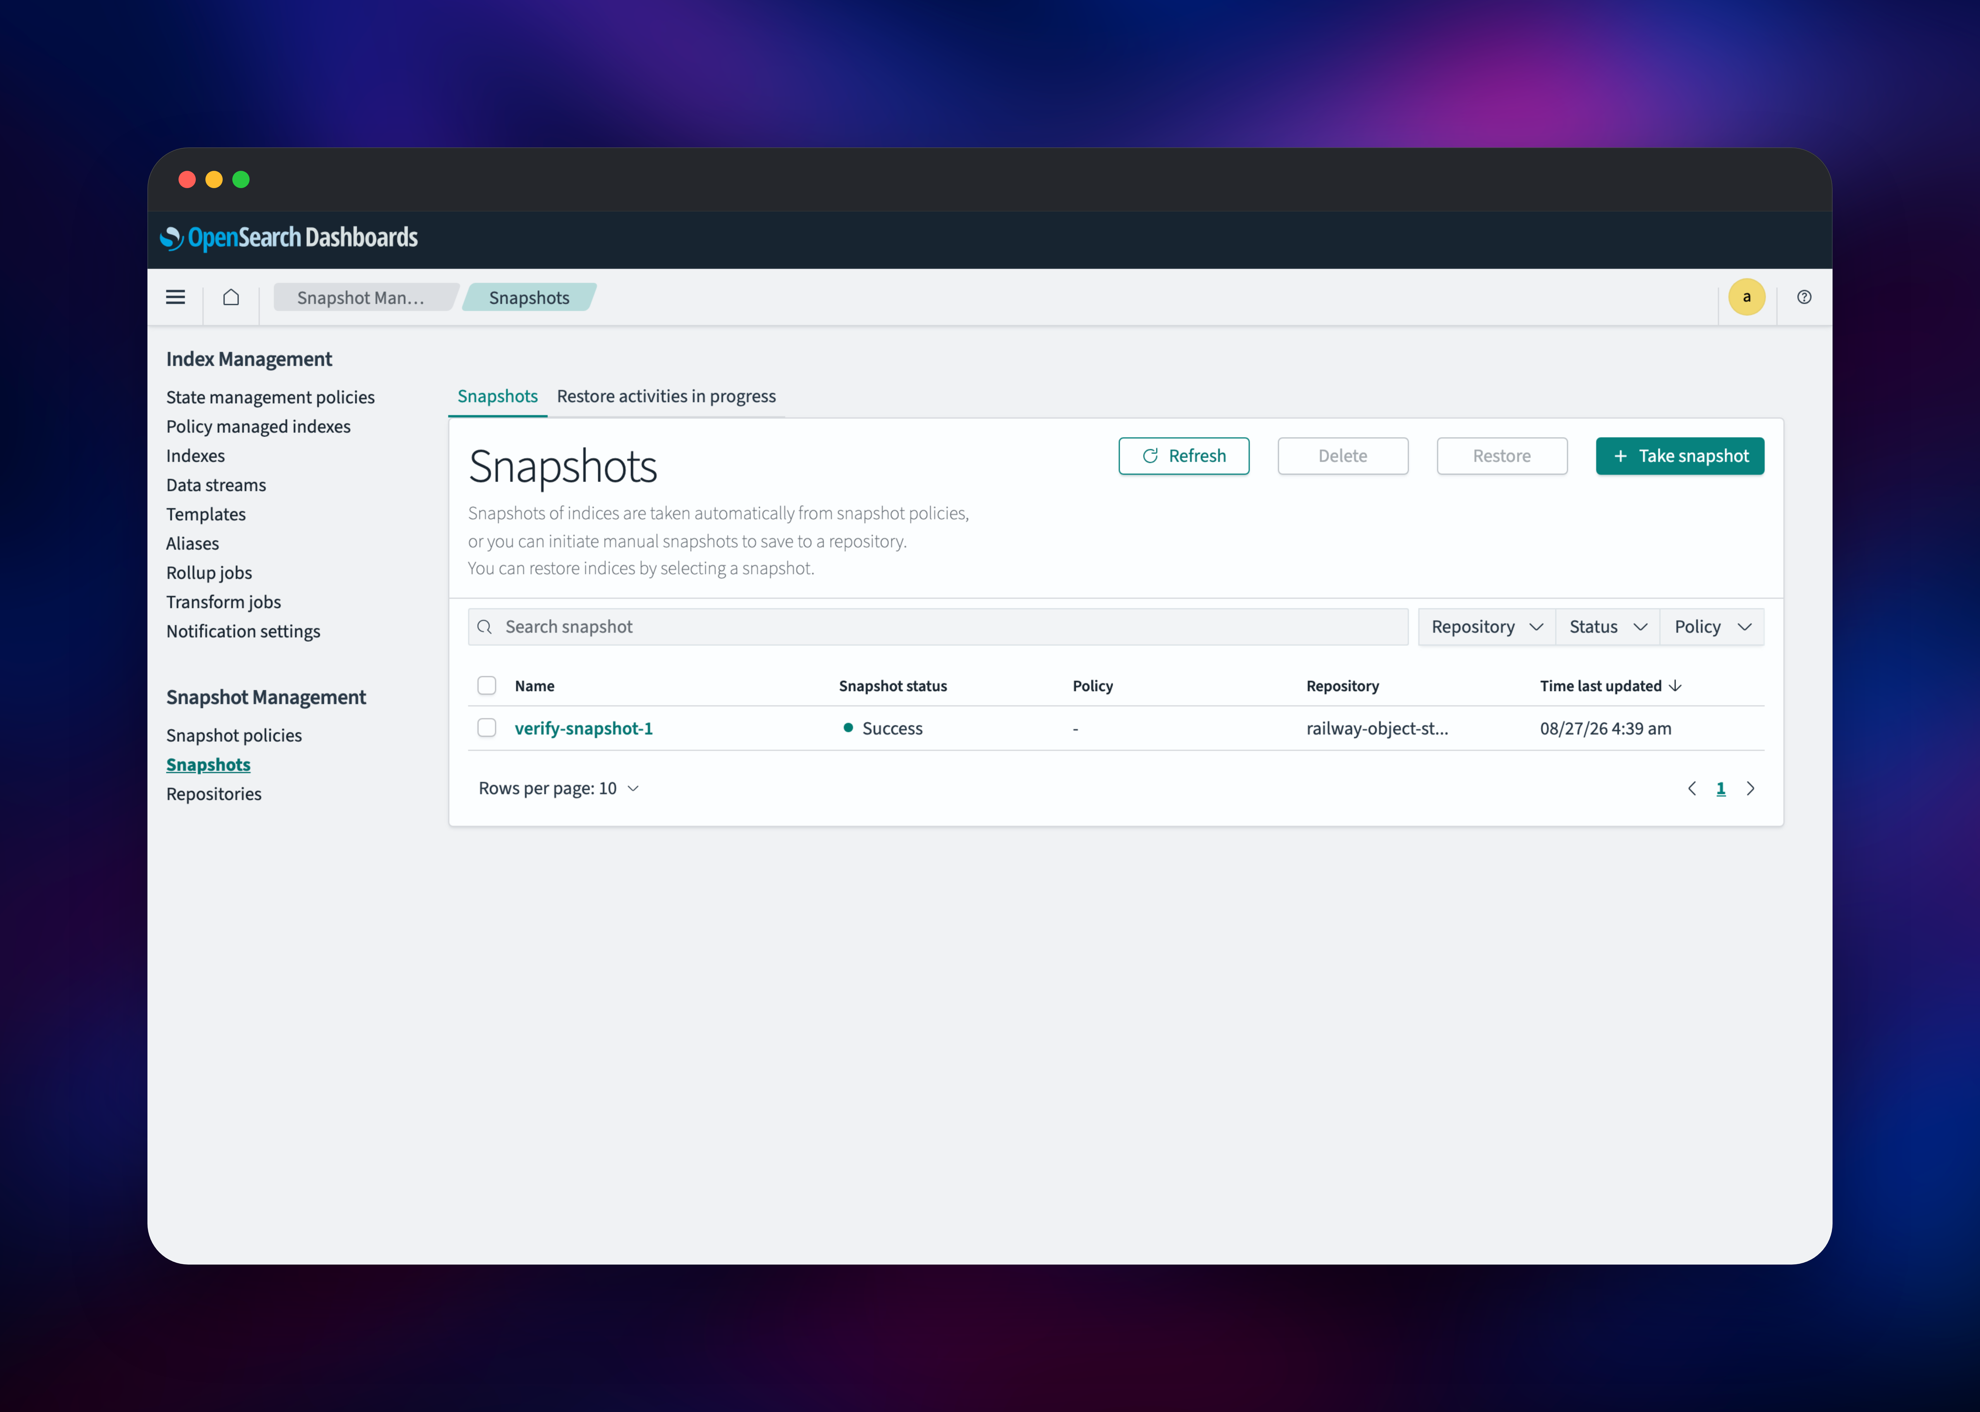Expand the Policy filter dropdown
Screen dimensions: 1980x1412
[x=1712, y=627]
